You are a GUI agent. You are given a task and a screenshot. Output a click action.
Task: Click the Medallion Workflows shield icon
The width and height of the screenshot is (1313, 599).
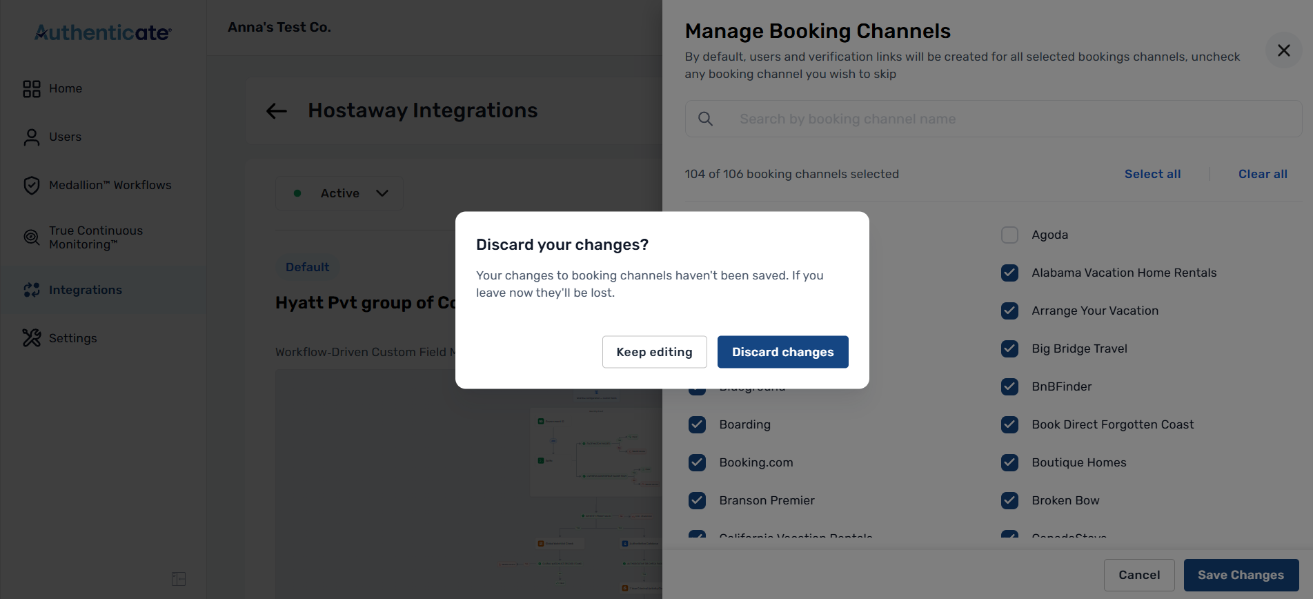(x=32, y=186)
